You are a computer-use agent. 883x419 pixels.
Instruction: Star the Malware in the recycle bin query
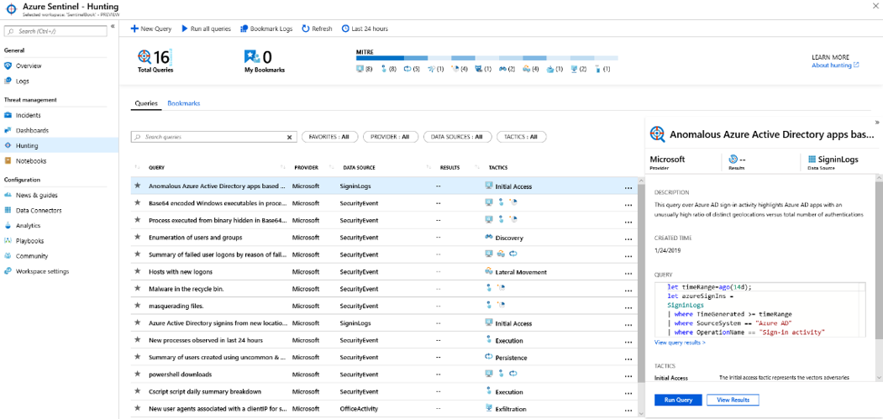tap(138, 289)
